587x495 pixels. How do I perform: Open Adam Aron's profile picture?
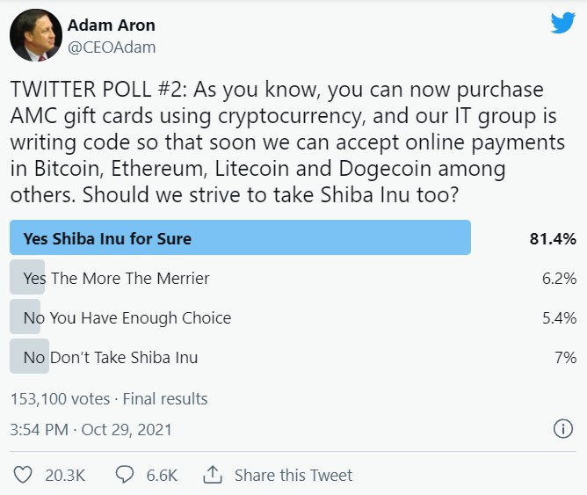click(34, 36)
